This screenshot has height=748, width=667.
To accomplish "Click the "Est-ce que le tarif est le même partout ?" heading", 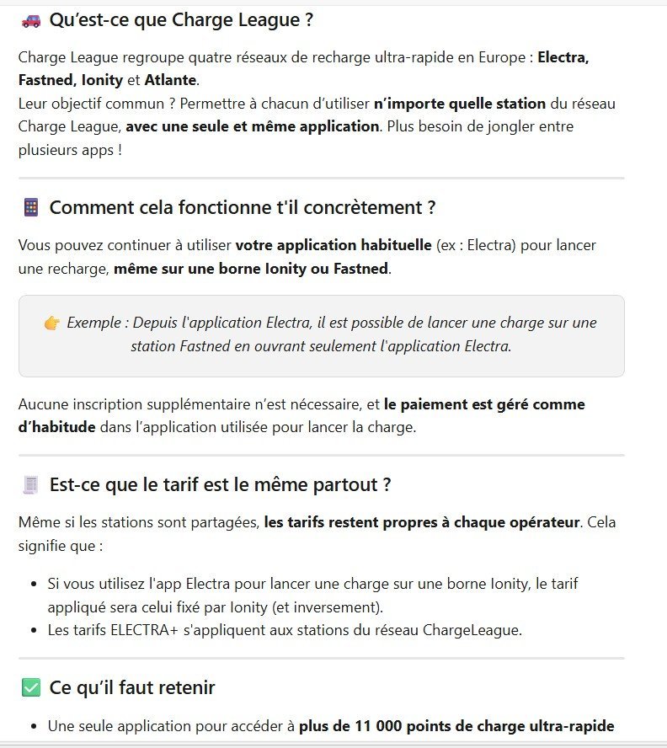I will pyautogui.click(x=220, y=484).
